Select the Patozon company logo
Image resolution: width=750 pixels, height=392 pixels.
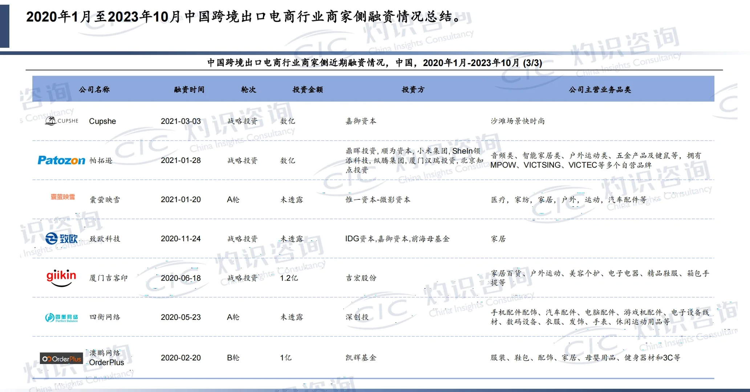61,160
